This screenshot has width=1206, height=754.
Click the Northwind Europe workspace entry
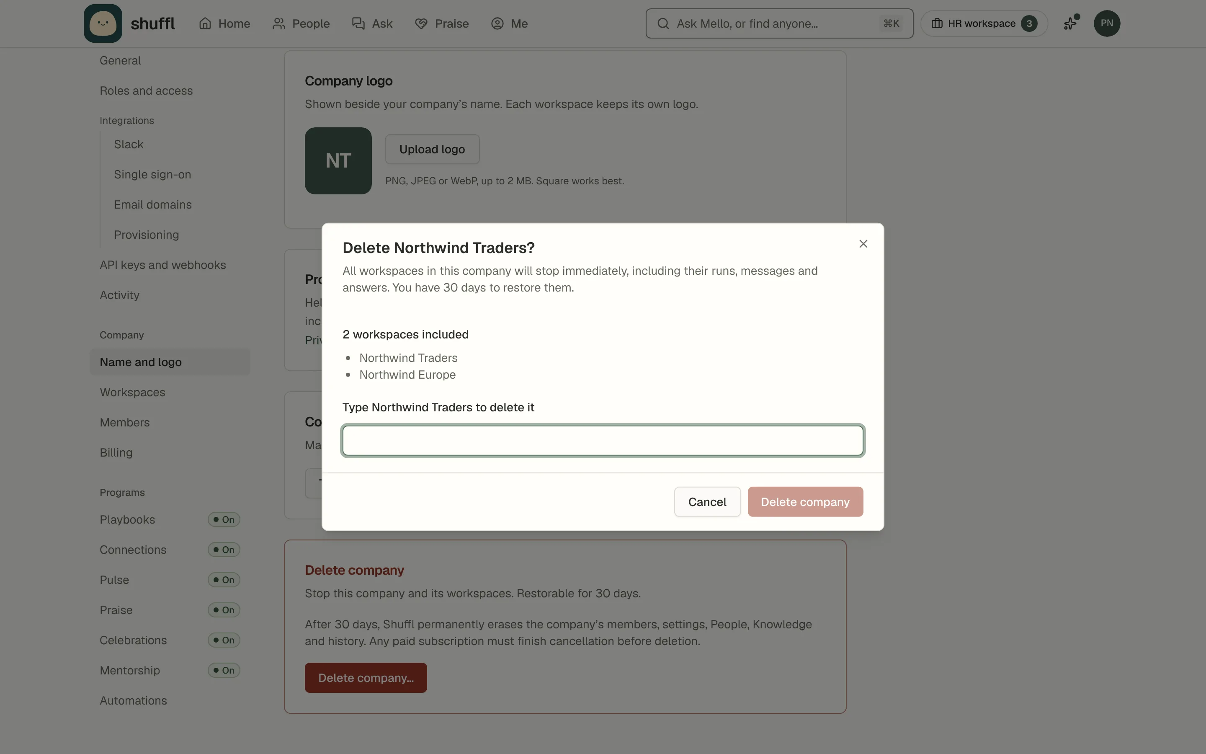pos(407,375)
